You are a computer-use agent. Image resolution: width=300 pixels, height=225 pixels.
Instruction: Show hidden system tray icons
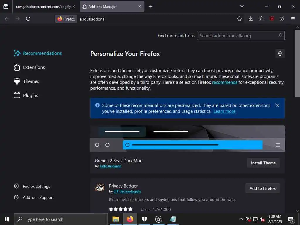tap(241, 219)
